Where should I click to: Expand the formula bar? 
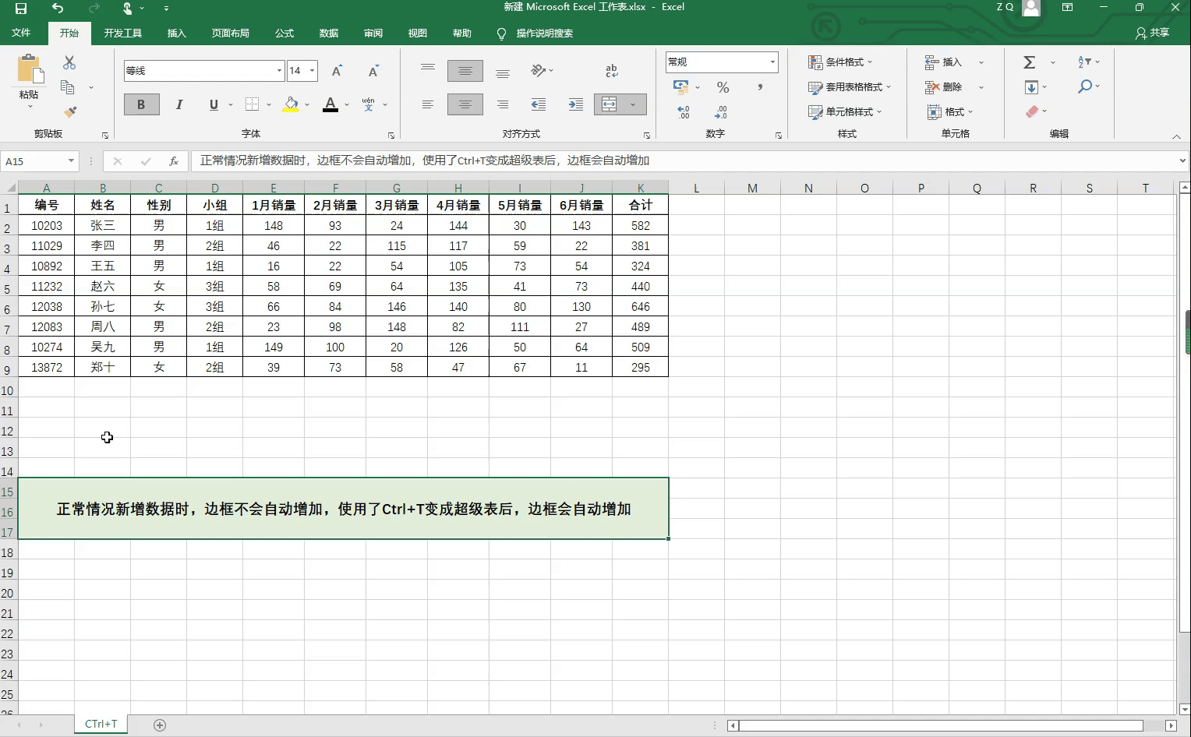[x=1182, y=161]
